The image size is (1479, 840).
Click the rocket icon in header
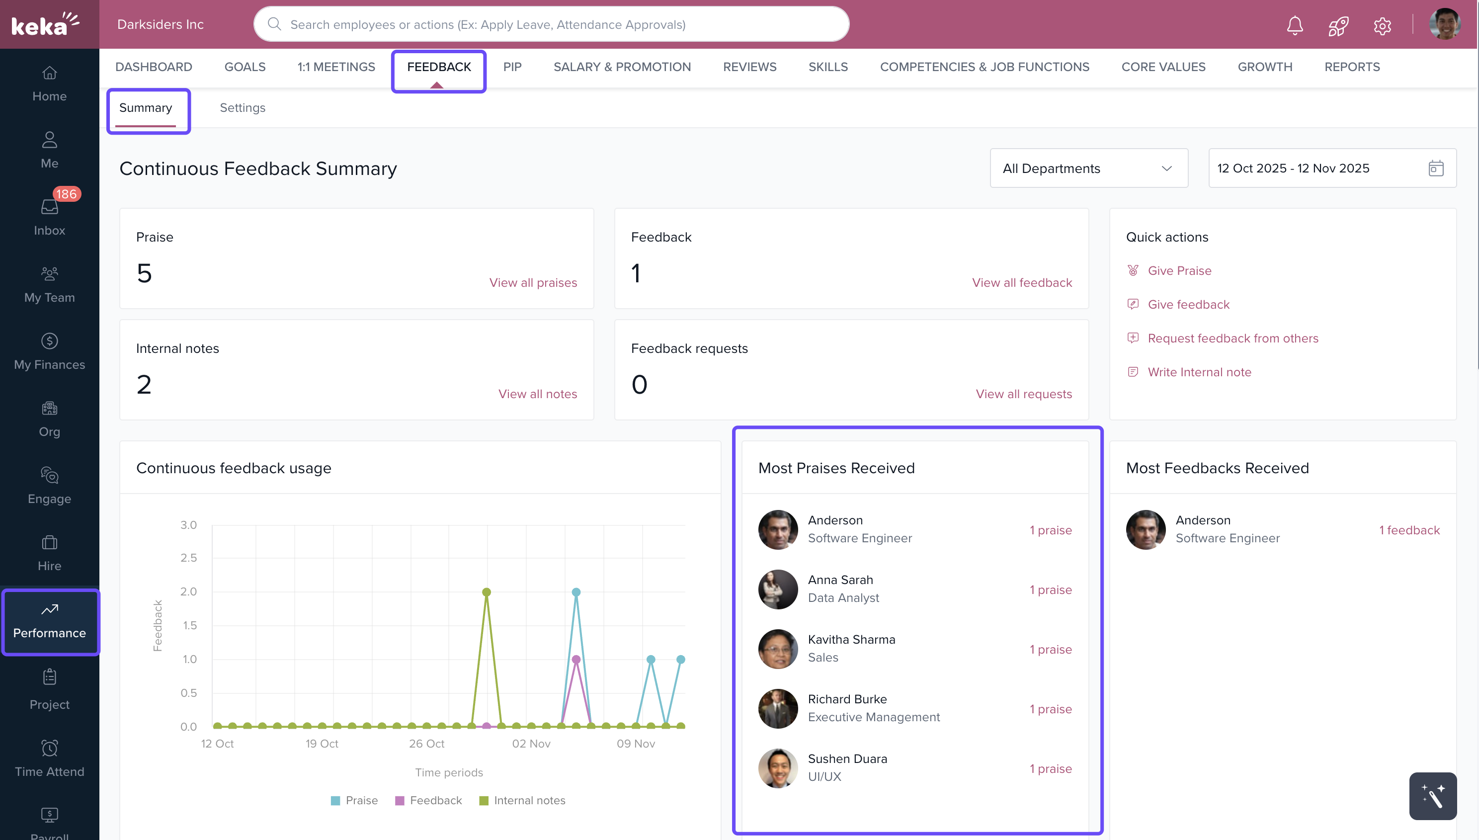[1338, 25]
